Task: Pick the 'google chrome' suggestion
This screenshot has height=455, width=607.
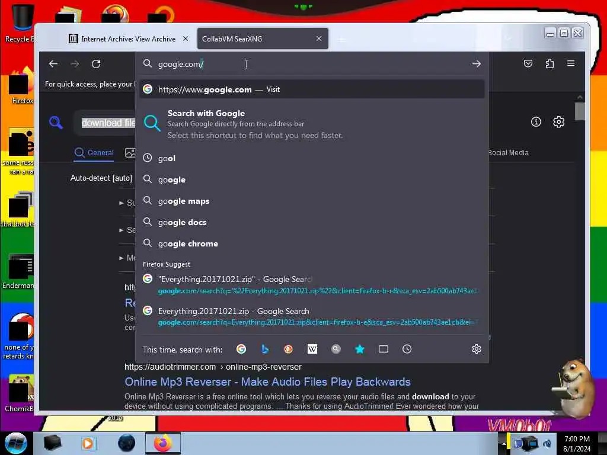Action: [x=312, y=243]
